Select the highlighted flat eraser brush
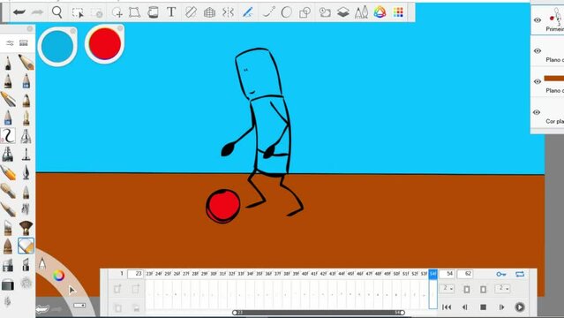Image resolution: width=564 pixels, height=318 pixels. click(x=26, y=246)
